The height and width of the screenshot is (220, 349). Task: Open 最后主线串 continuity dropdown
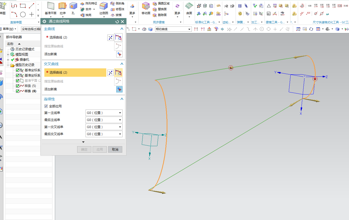click(104, 120)
